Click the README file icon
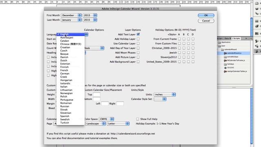Image resolution: width=261 pixels, height=147 pixels. [226, 68]
